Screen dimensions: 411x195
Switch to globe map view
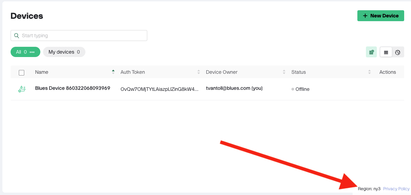[x=398, y=52]
